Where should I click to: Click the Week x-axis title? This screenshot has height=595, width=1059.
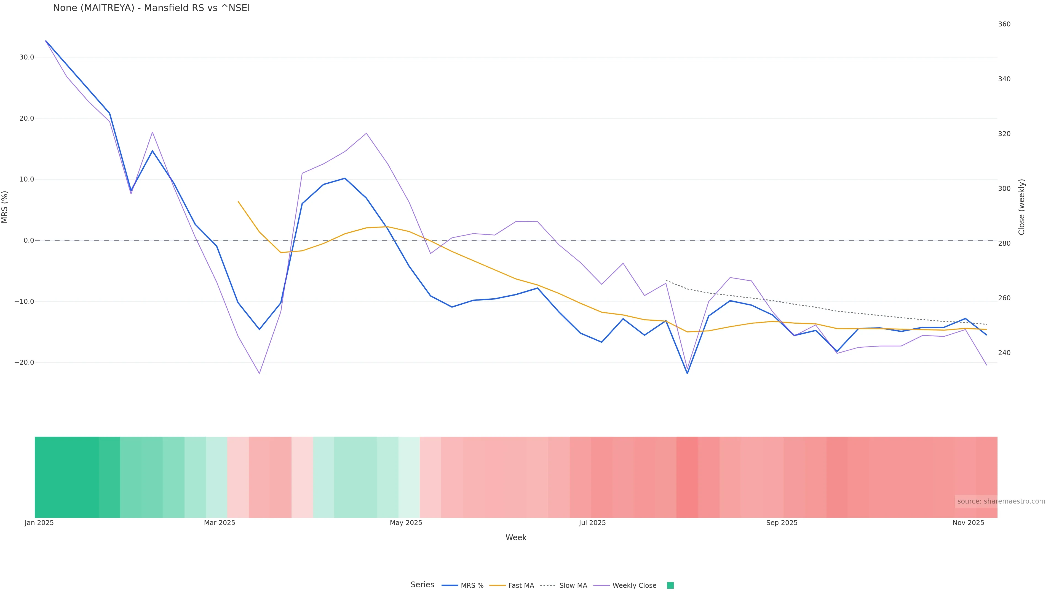515,537
